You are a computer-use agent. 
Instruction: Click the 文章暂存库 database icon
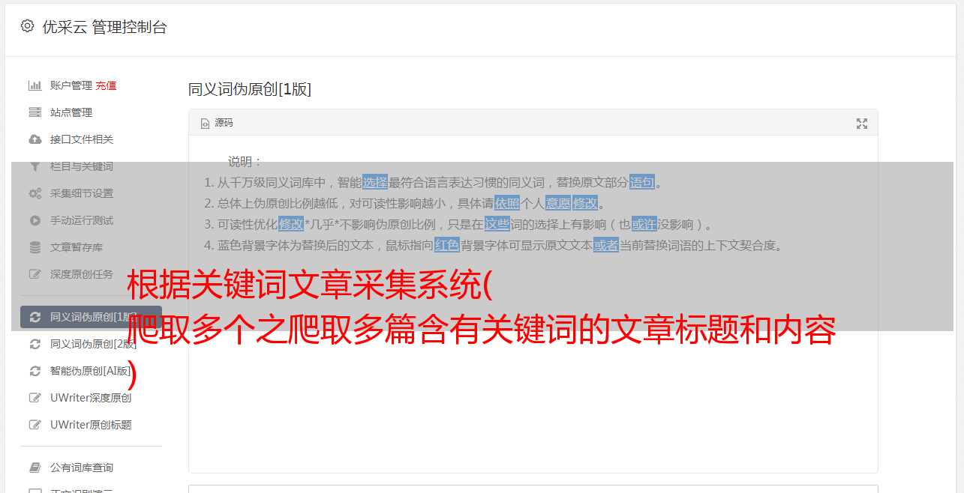click(x=35, y=247)
